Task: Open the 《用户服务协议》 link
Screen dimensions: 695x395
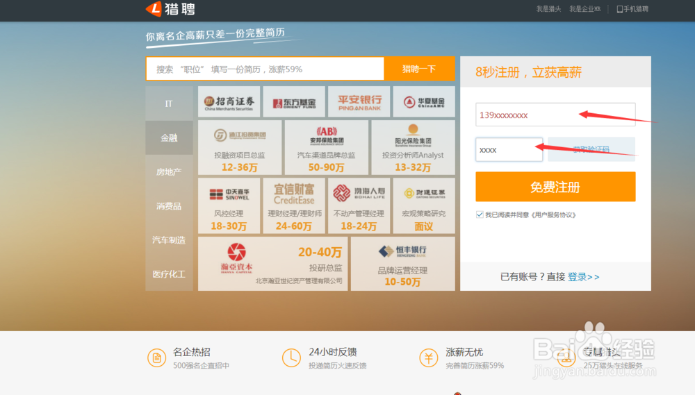Action: [x=553, y=215]
